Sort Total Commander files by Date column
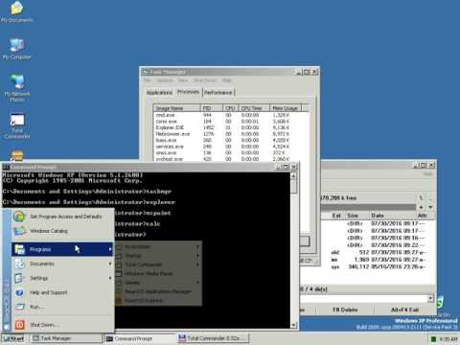 [394, 216]
